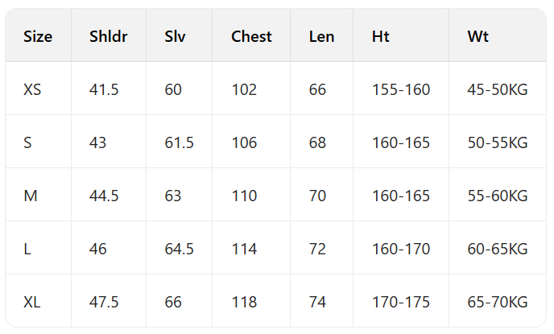Select the Len column header
This screenshot has height=334, width=554.
321,36
